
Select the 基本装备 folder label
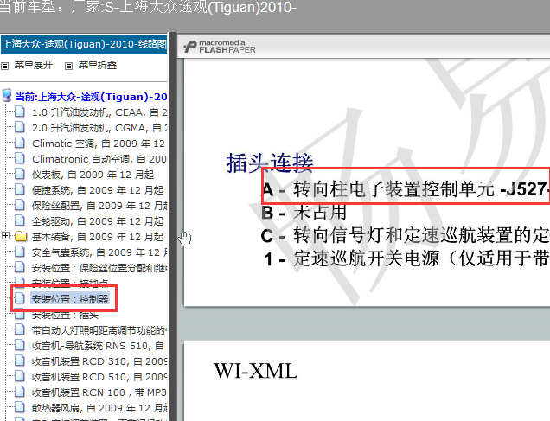(x=98, y=237)
